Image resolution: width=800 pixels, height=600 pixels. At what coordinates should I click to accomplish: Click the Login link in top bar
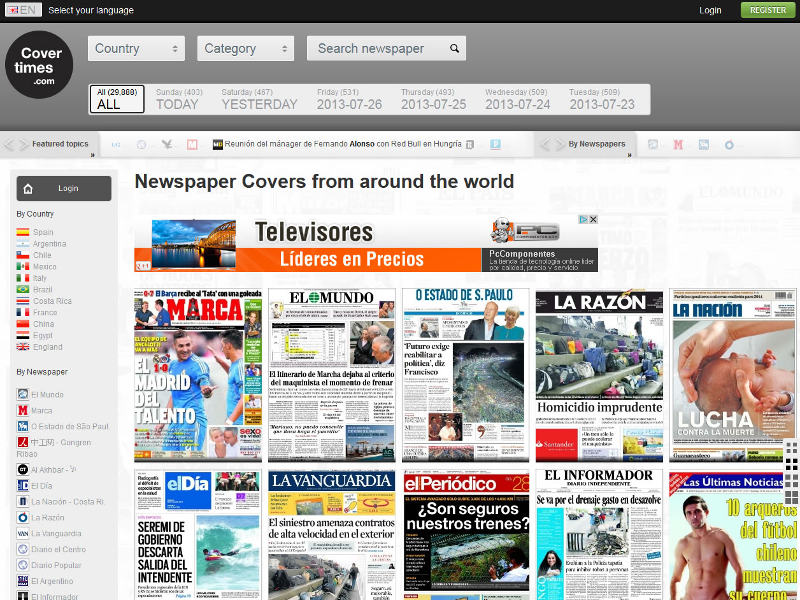coord(710,10)
